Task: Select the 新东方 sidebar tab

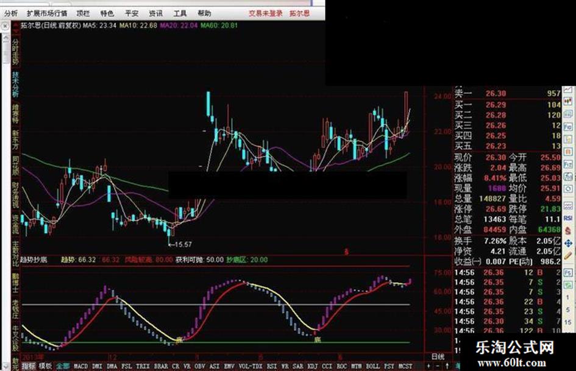Action: click(15, 140)
